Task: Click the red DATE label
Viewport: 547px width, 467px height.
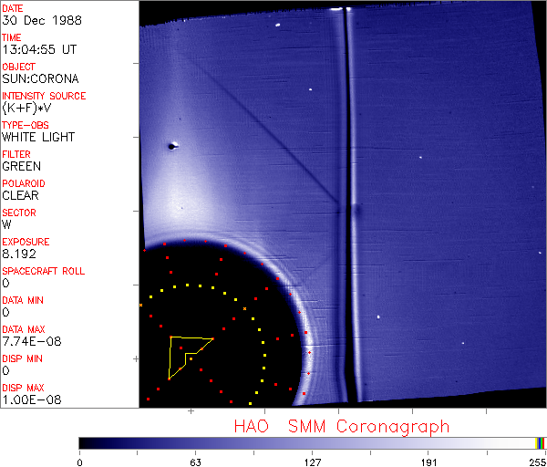Action: (13, 8)
